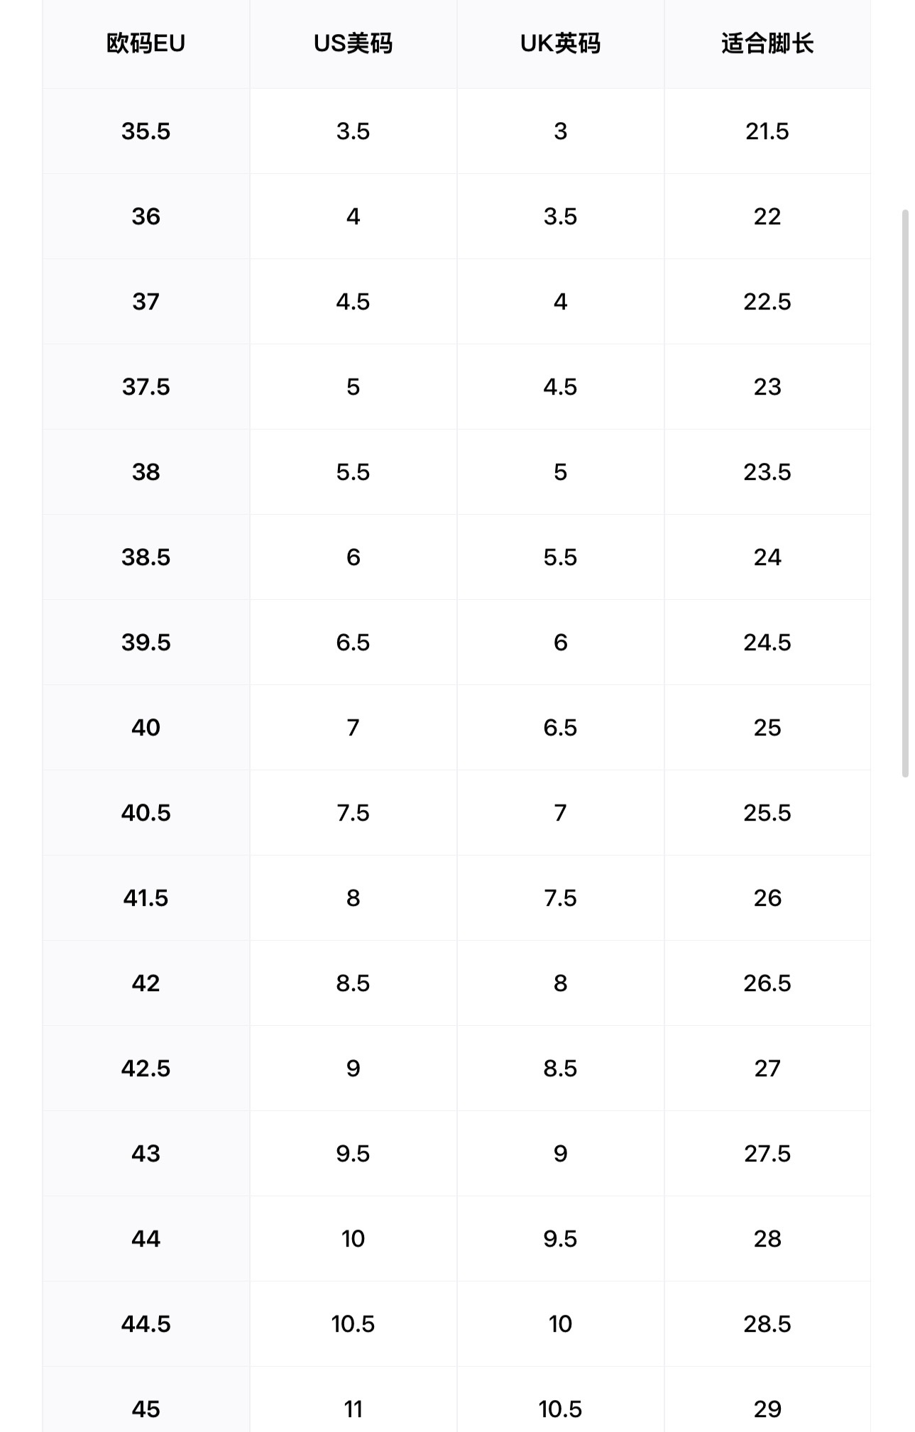The image size is (915, 1432).
Task: Click the UK英码 column header
Action: (x=560, y=44)
